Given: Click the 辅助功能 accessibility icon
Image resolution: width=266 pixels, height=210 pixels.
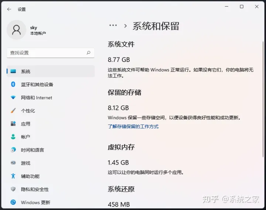Looking at the screenshot, I should click(x=13, y=176).
